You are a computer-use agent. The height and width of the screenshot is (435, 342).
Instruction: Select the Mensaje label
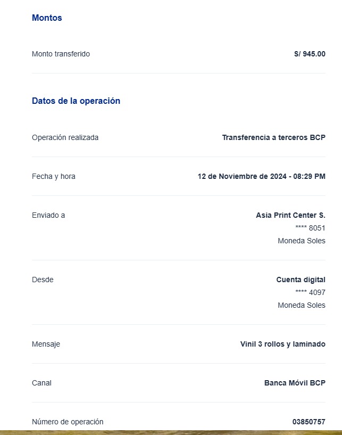[x=46, y=344]
